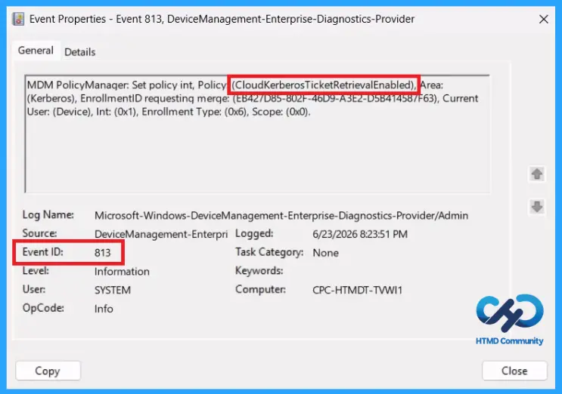The width and height of the screenshot is (562, 394).
Task: Click the Level value Information
Action: pos(122,272)
